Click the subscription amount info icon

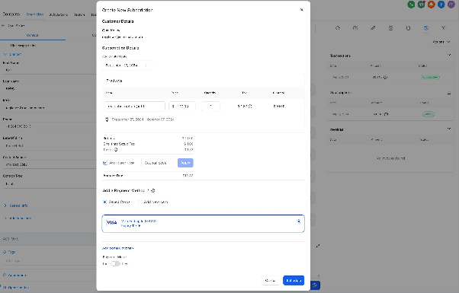pyautogui.click(x=386, y=114)
